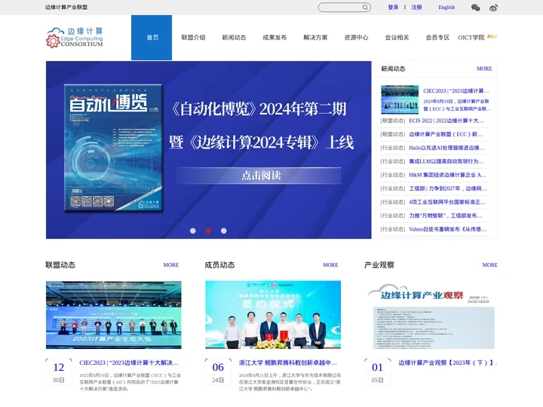Open article 浙江大学 鲲鹏昇腾科教创新卓越中心
Image resolution: width=543 pixels, height=407 pixels.
click(288, 363)
